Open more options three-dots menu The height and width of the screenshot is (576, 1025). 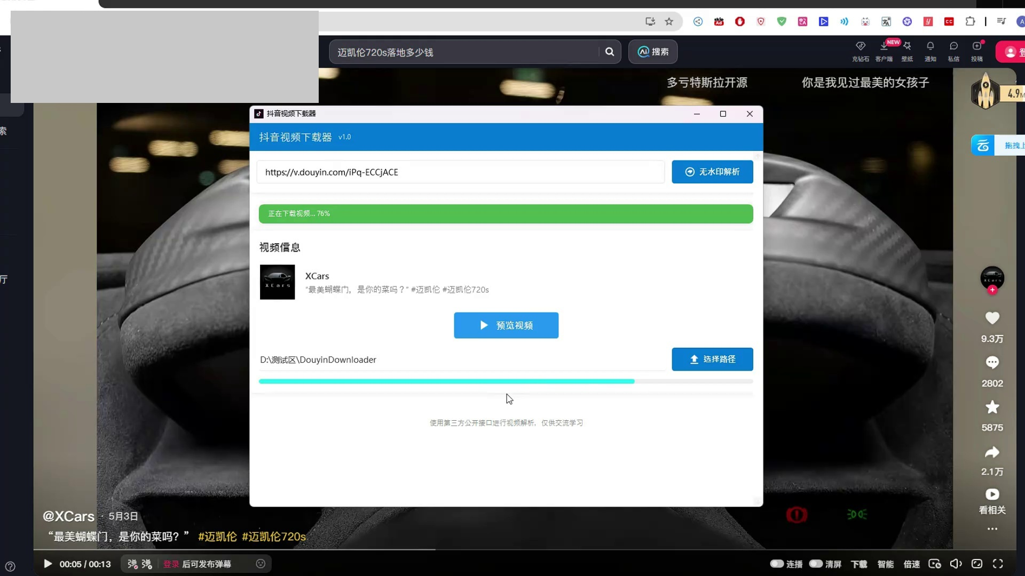click(x=992, y=529)
